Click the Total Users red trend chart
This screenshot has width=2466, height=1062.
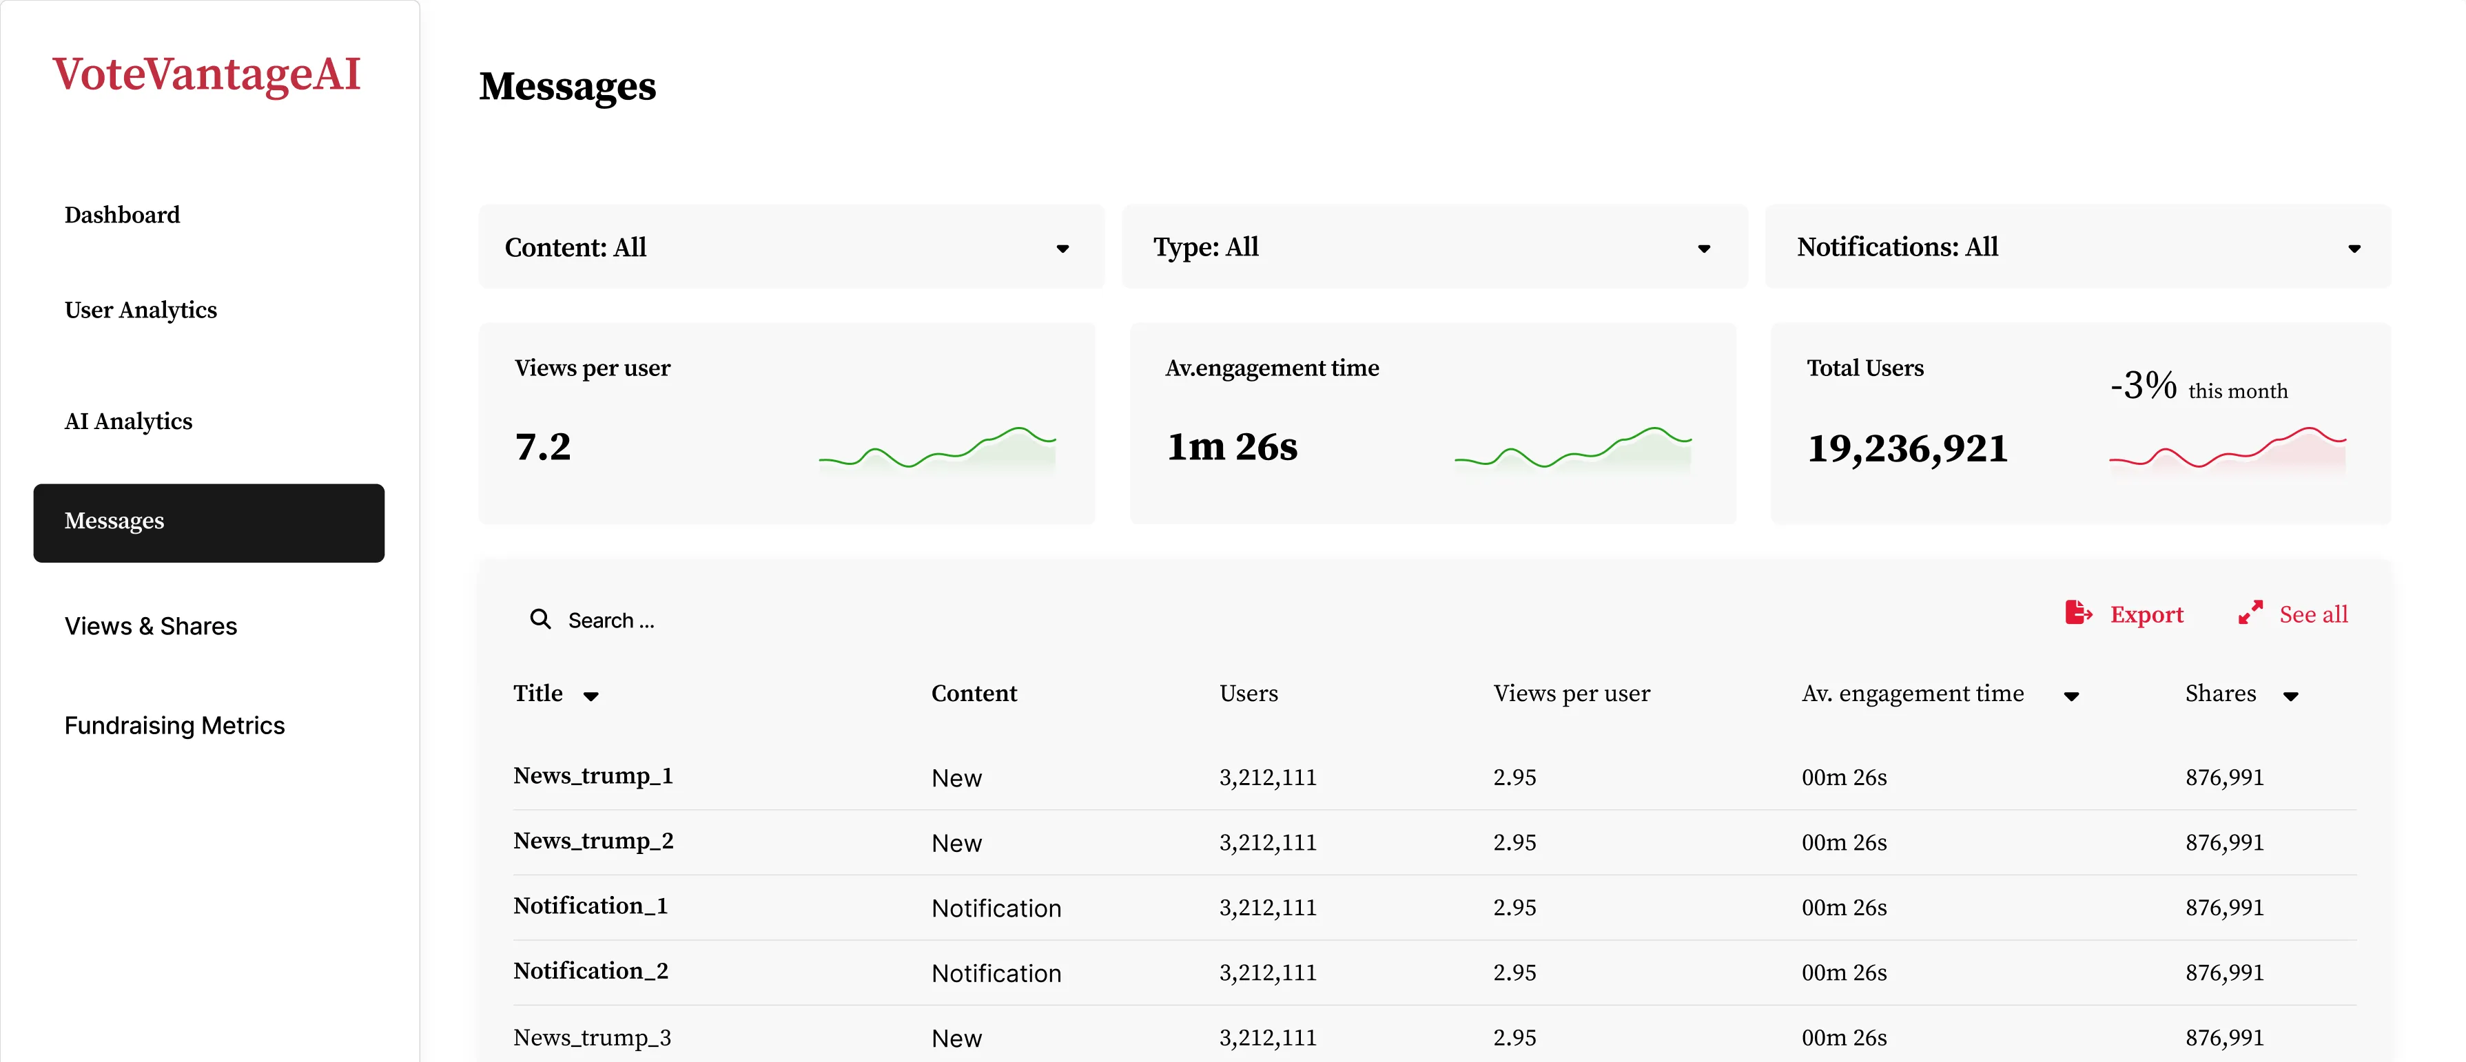click(2227, 449)
